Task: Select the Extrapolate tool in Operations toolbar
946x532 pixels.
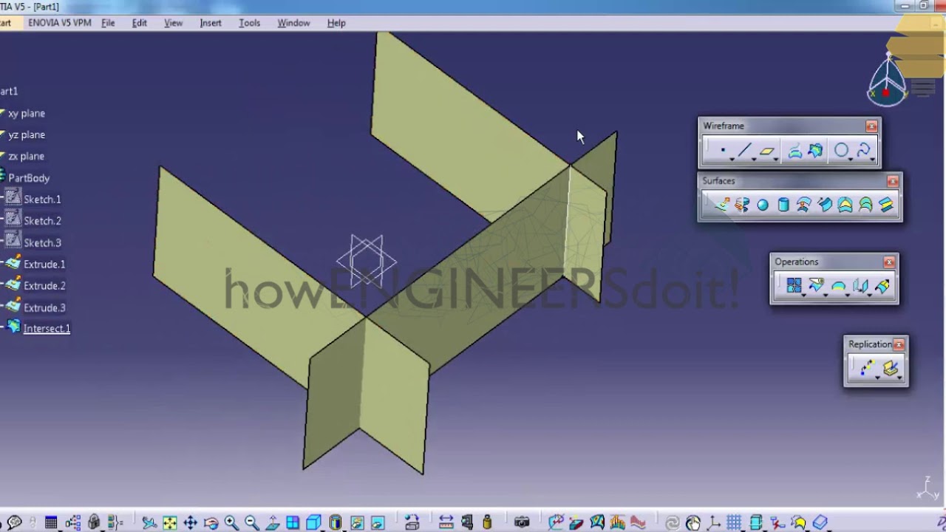Action: tap(882, 286)
